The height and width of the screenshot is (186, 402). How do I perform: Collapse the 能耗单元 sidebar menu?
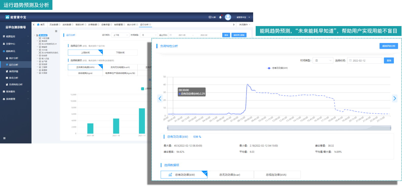(x=16, y=51)
